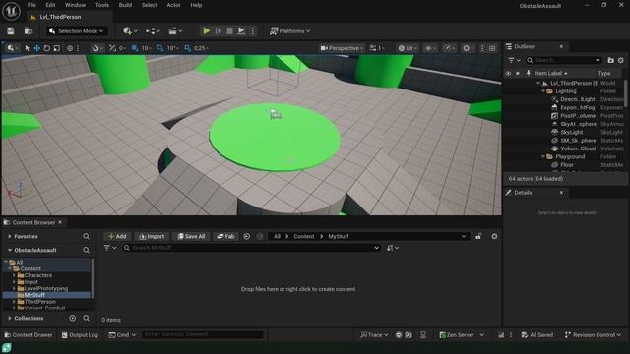Activate the Rotate tool in viewport toolbar

[x=47, y=48]
